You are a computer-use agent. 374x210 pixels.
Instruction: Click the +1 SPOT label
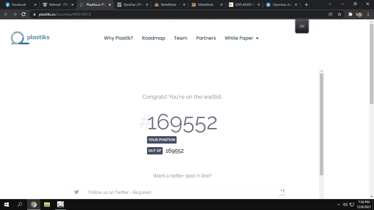tap(282, 192)
